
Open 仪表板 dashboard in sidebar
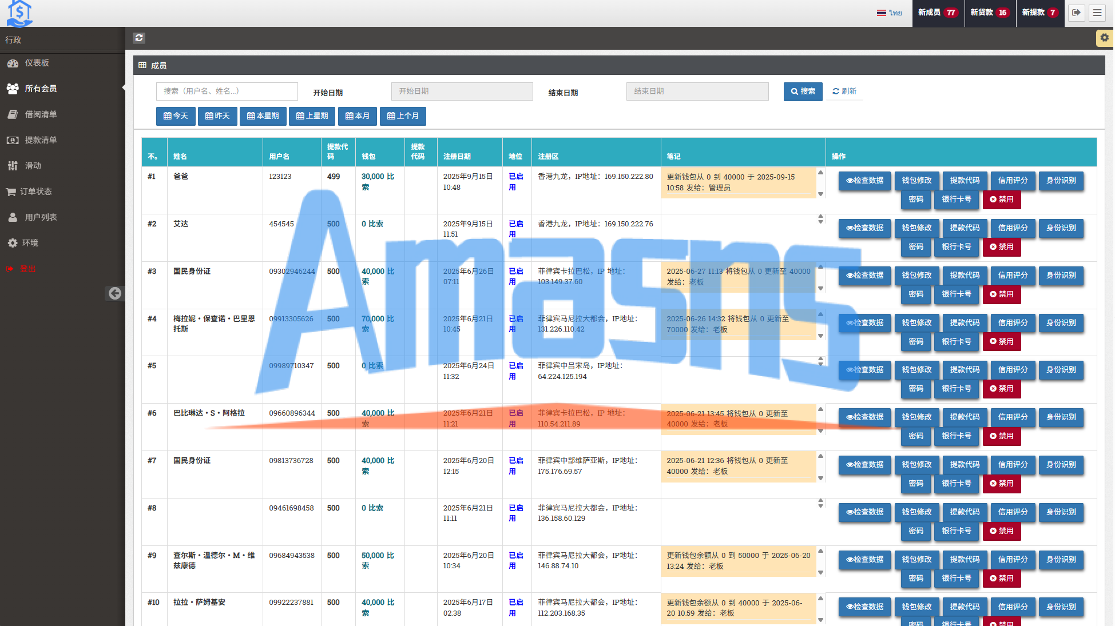pos(37,63)
